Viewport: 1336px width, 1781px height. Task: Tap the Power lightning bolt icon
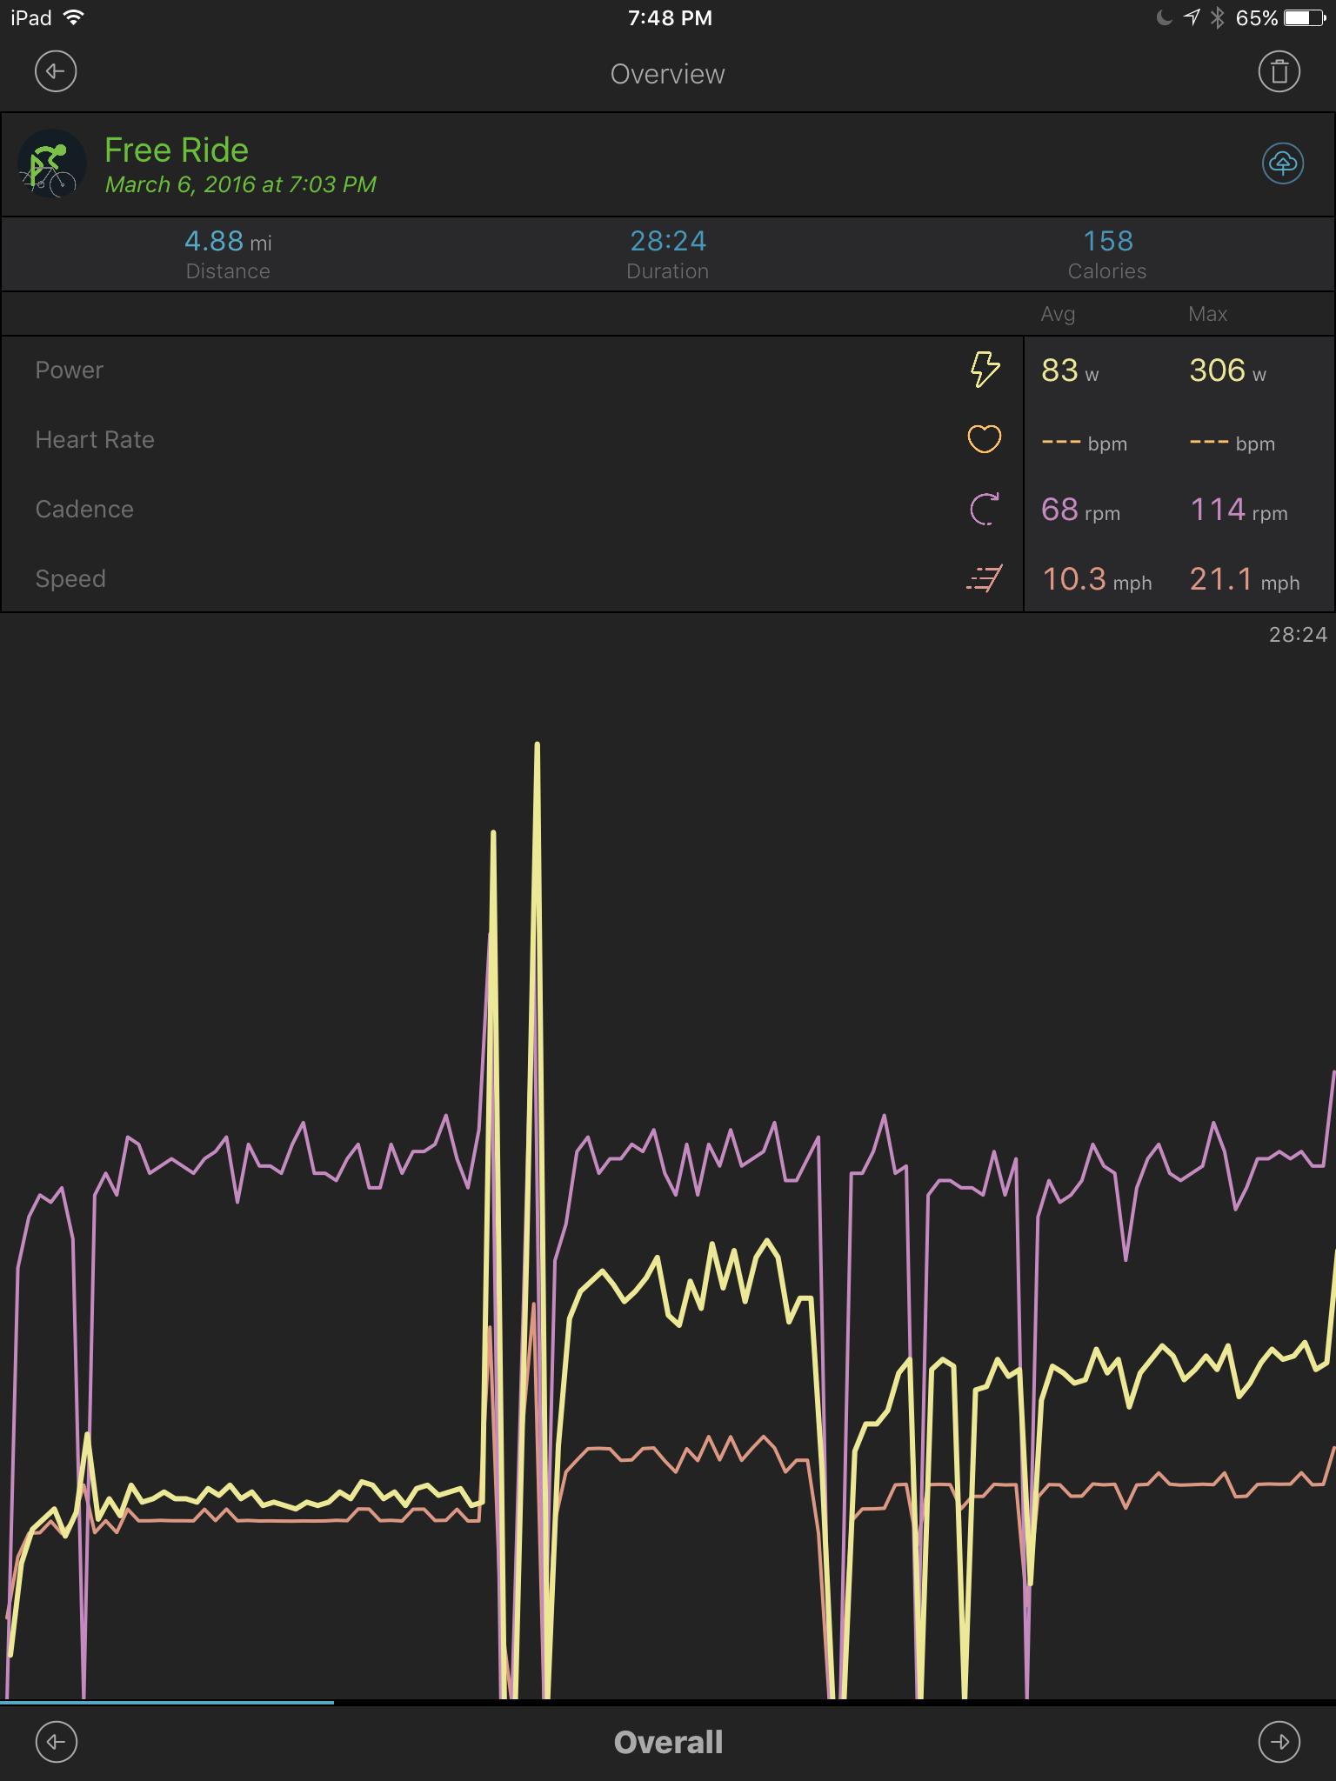(x=985, y=370)
